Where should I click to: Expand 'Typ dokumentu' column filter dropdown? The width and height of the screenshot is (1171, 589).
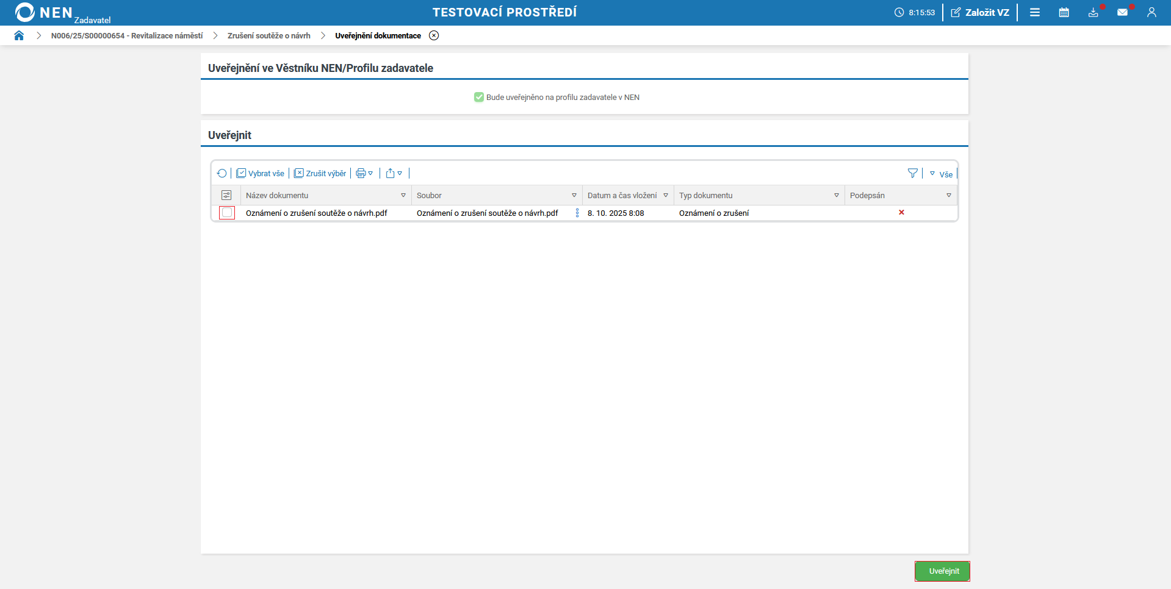(x=837, y=196)
